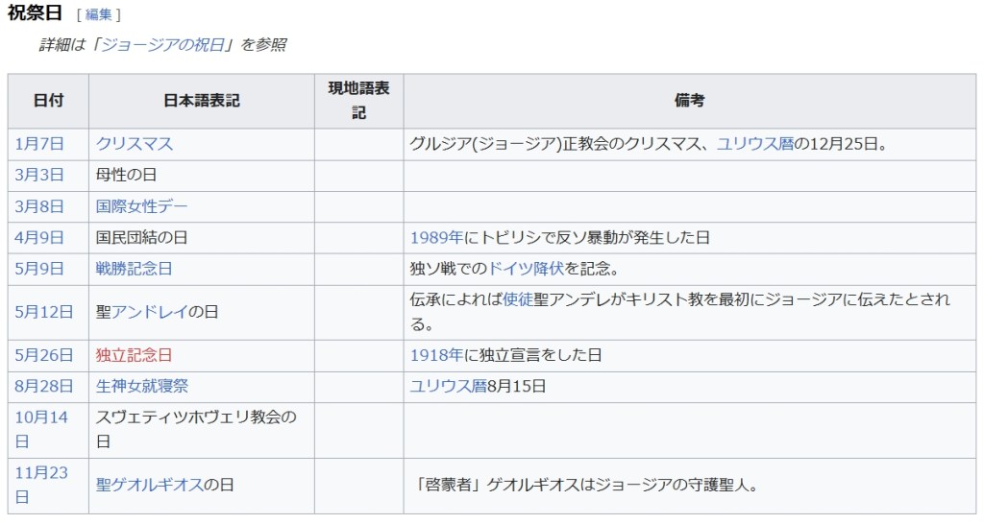984x524 pixels.
Task: Click the red 独立記念日 link
Action: coord(135,355)
